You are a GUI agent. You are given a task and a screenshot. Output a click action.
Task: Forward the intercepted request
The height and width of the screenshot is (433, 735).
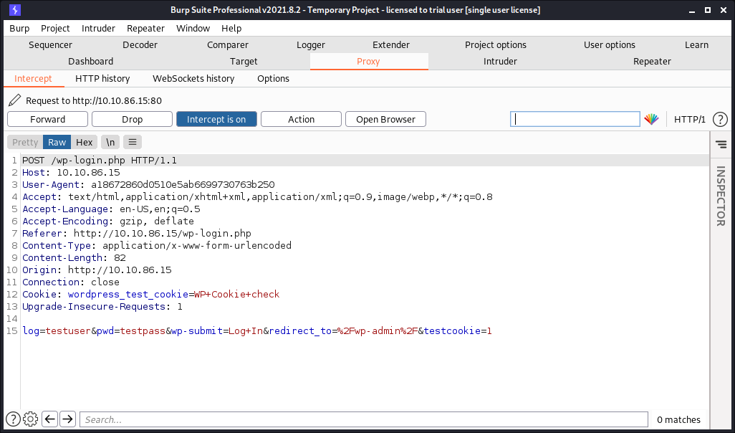click(48, 119)
